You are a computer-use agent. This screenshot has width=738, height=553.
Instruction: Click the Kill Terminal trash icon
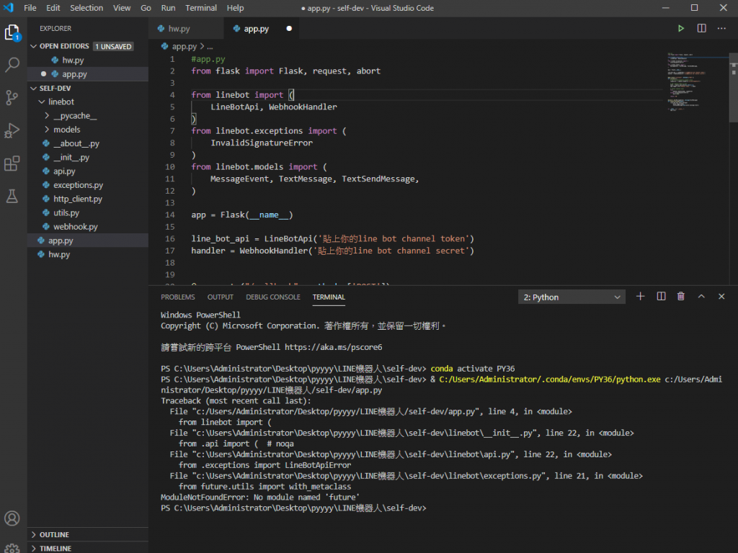point(681,297)
